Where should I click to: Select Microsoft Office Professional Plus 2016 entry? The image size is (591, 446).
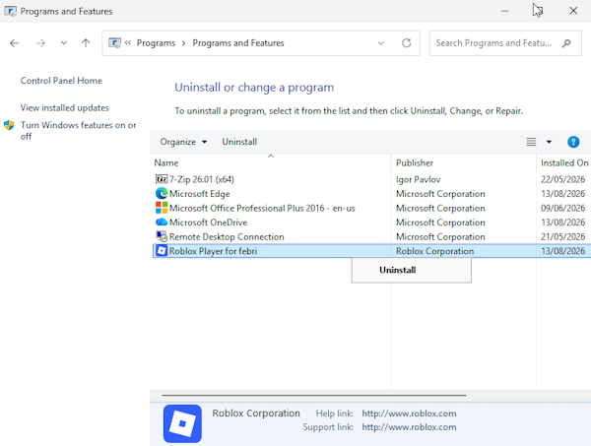tap(262, 208)
